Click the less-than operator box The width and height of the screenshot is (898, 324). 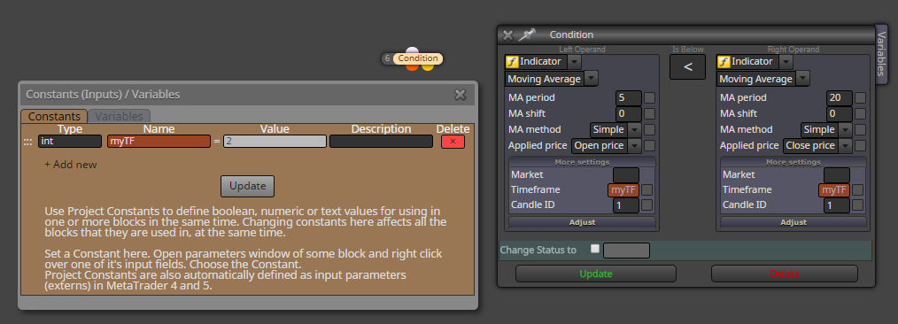687,67
